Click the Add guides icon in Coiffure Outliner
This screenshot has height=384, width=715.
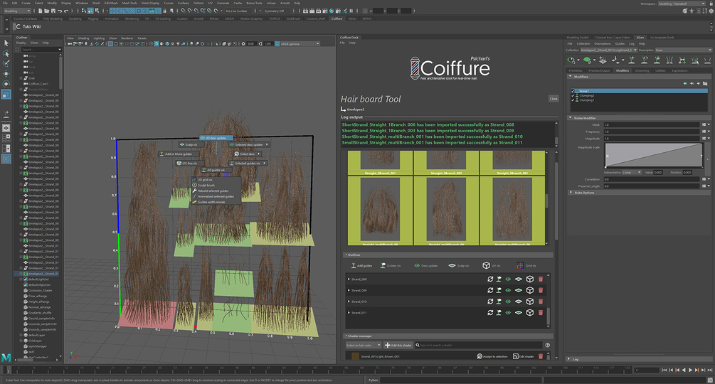click(352, 265)
